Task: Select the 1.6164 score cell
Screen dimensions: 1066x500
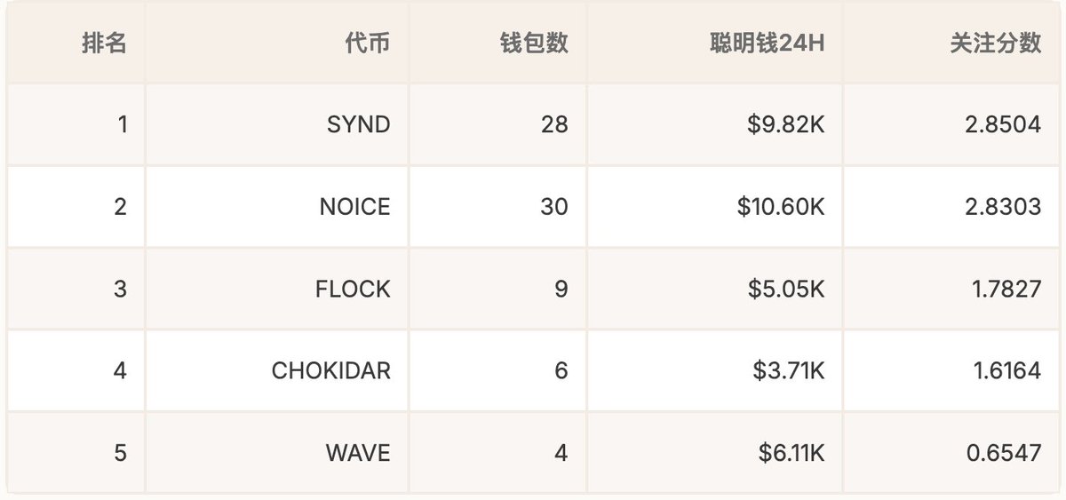Action: pos(1004,370)
